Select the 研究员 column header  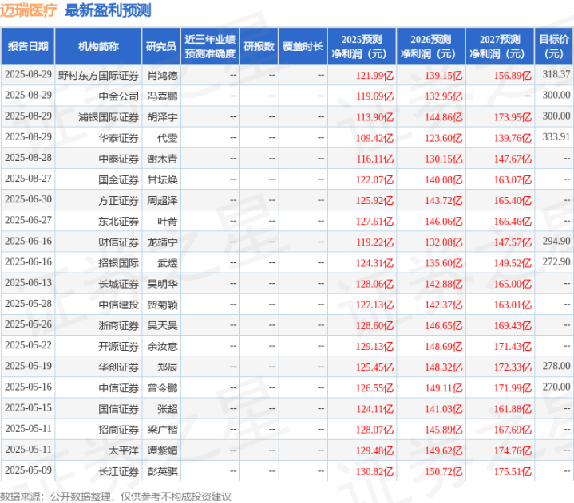point(161,46)
